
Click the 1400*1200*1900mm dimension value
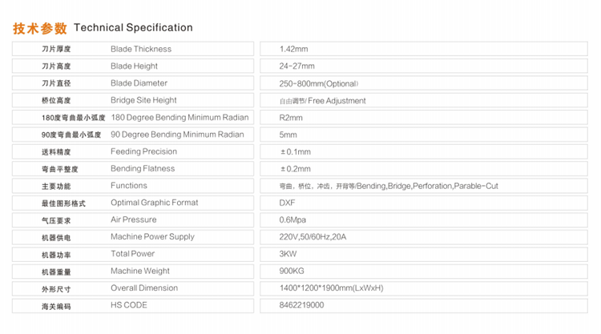[331, 288]
